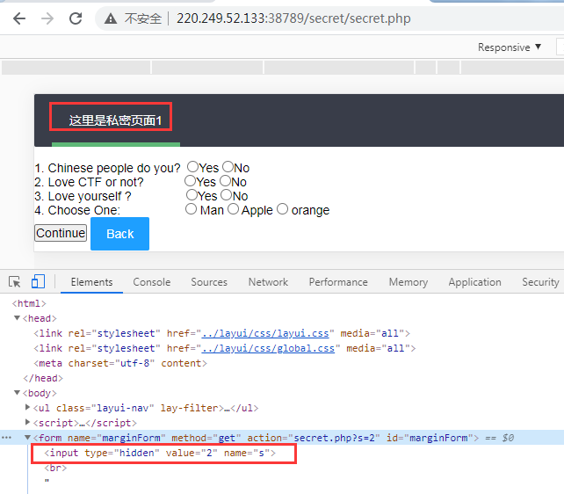564x494 pixels.
Task: Expand the ul layui-nav element
Action: 29,408
